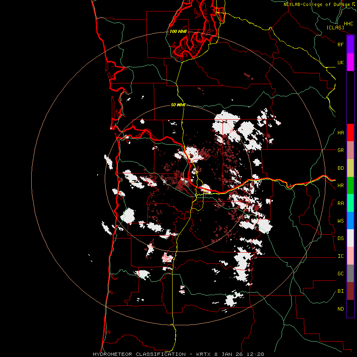Viewport: 357px width, 357px height.
Task: Click the GC gray legend swatch
Action: tap(350, 273)
